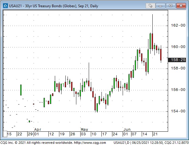The image size is (189, 145).
Task: Click the 160-00 price axis label
Action: point(178,47)
